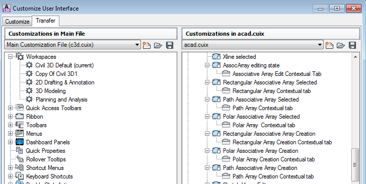Open Main Customization File (c3d.cuix) dropdown
This screenshot has width=366, height=184.
pyautogui.click(x=72, y=45)
